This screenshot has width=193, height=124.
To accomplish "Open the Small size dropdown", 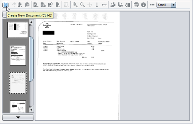I will (166, 5).
